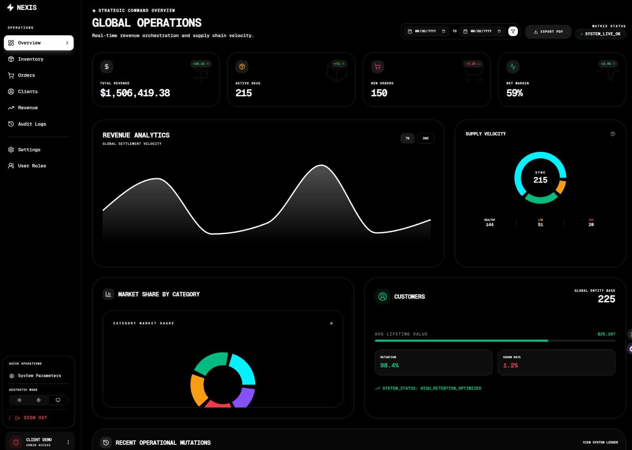Screen dimensions: 632x450
Task: Enable light aesthetic mode with sun toggle
Action: tap(19, 400)
